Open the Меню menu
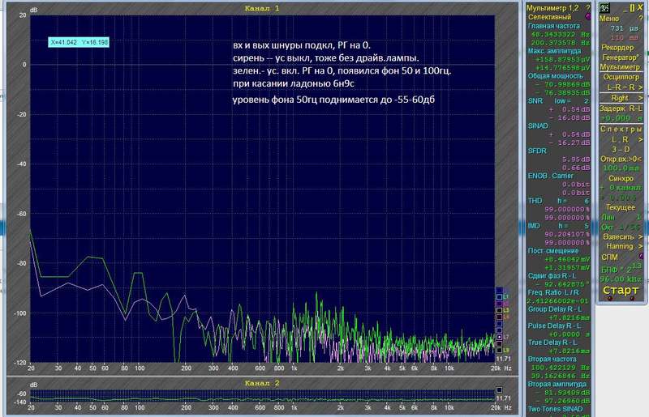 (609, 19)
